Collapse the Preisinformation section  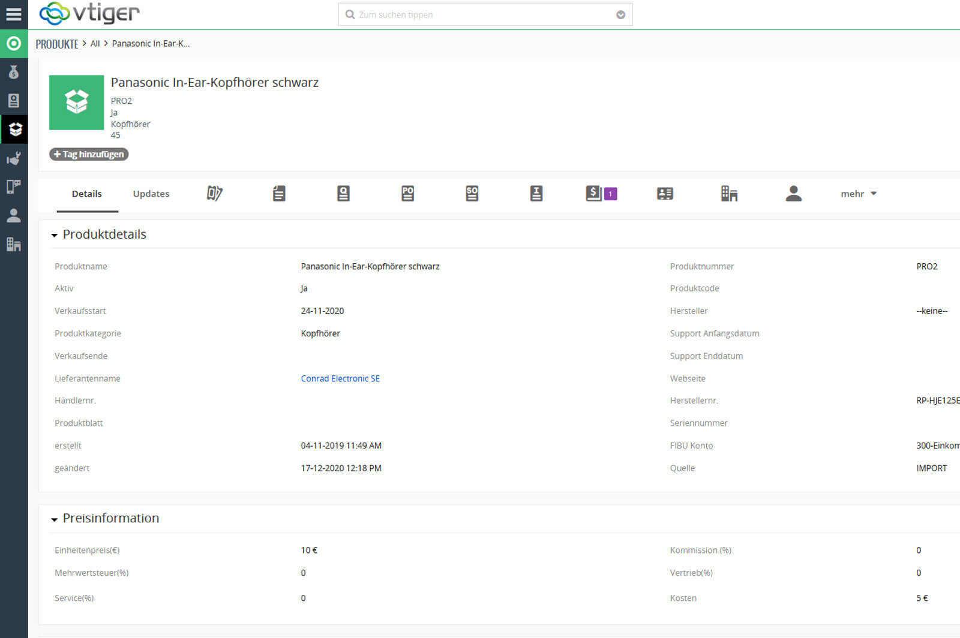pos(55,519)
